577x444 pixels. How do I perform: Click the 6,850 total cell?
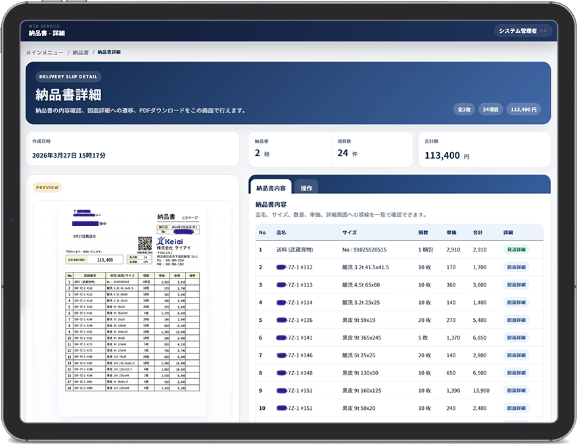point(480,338)
